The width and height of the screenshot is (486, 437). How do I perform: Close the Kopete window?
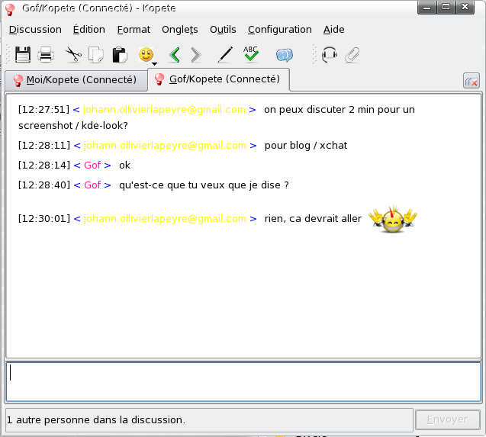465,7
